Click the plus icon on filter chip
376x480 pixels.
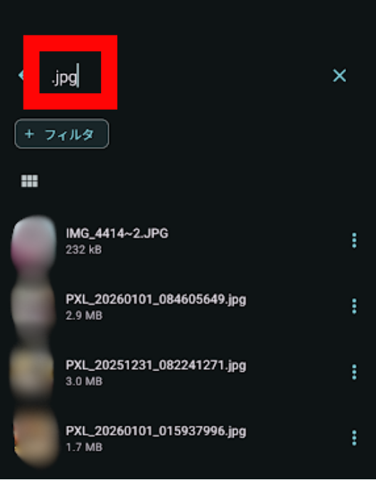[29, 134]
